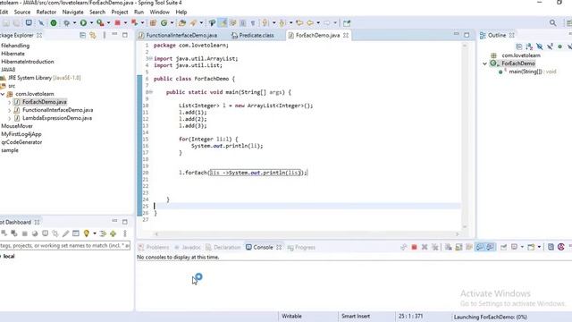Click the editor vertical scrollbar
The image size is (572, 322).
pos(465,135)
